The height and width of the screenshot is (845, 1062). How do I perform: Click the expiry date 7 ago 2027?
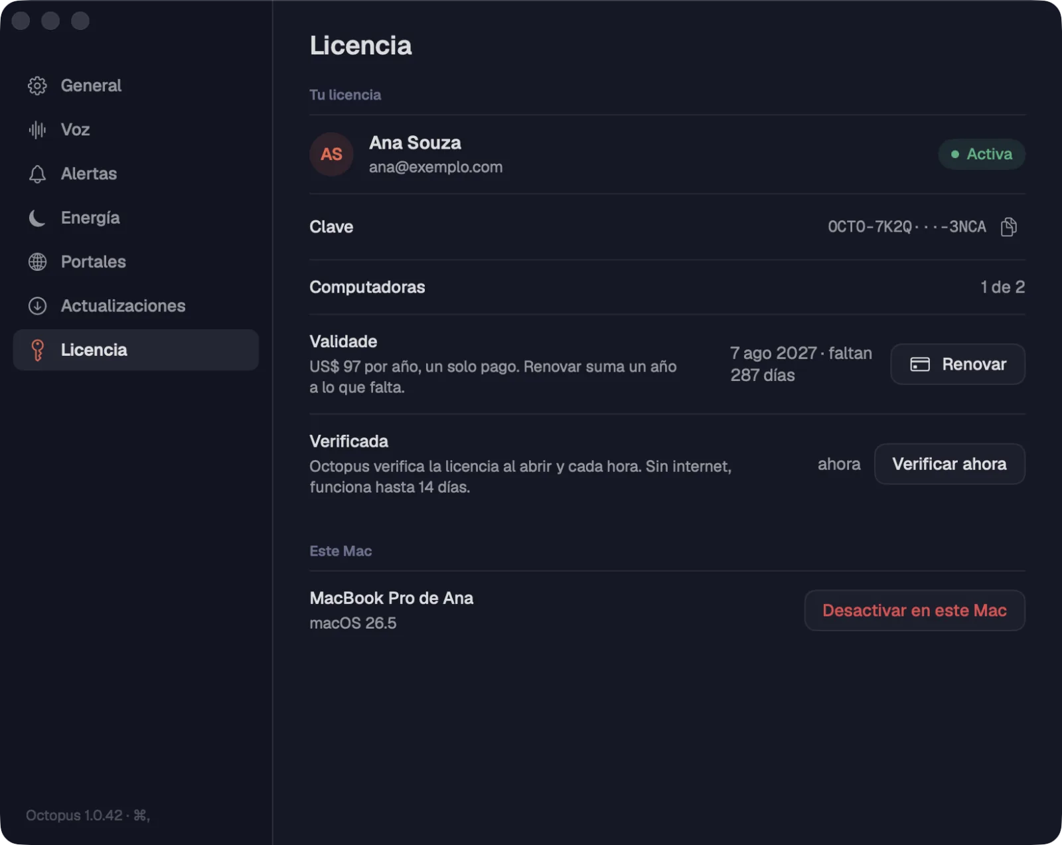[x=773, y=353]
